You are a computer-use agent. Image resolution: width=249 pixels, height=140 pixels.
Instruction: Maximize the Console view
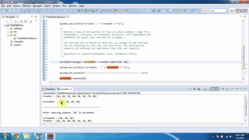[245, 89]
